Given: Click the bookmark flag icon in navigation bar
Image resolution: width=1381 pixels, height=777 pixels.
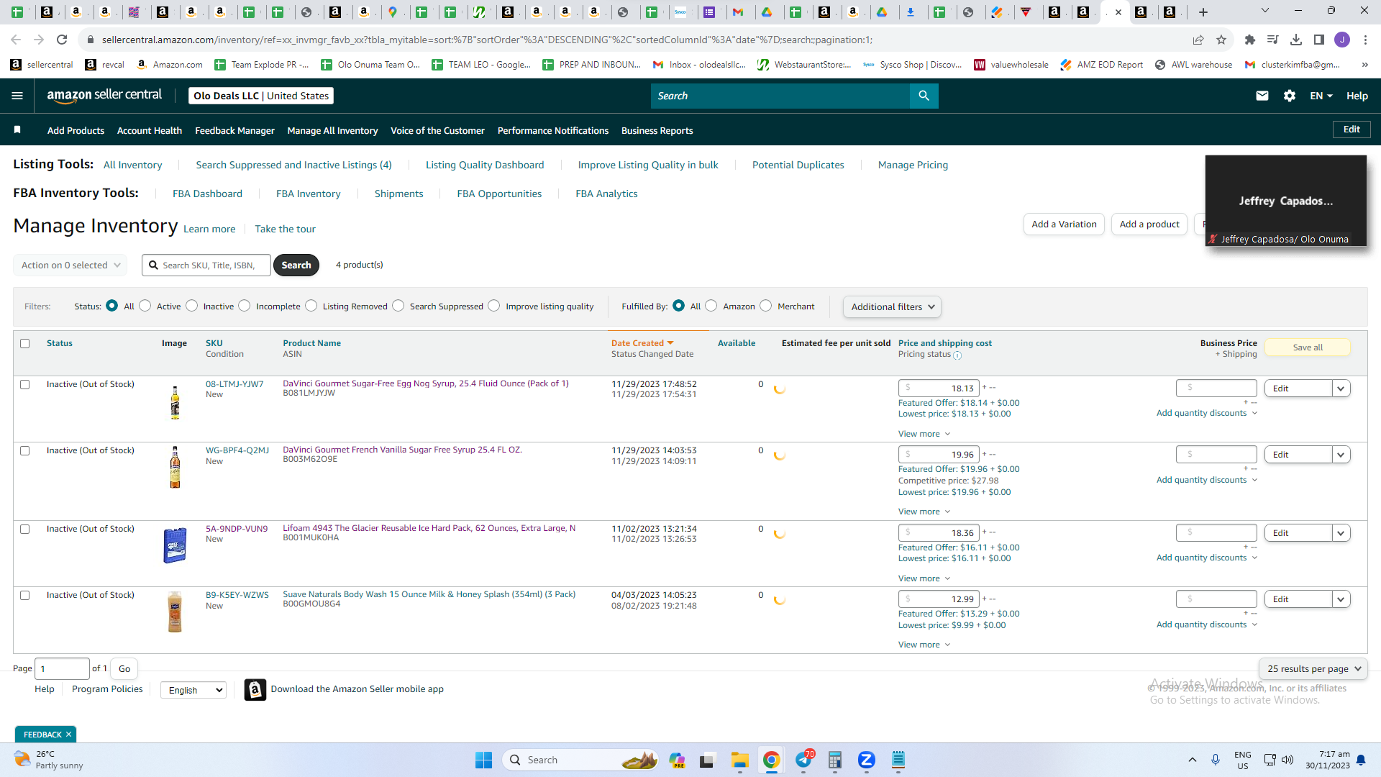Looking at the screenshot, I should 17,130.
